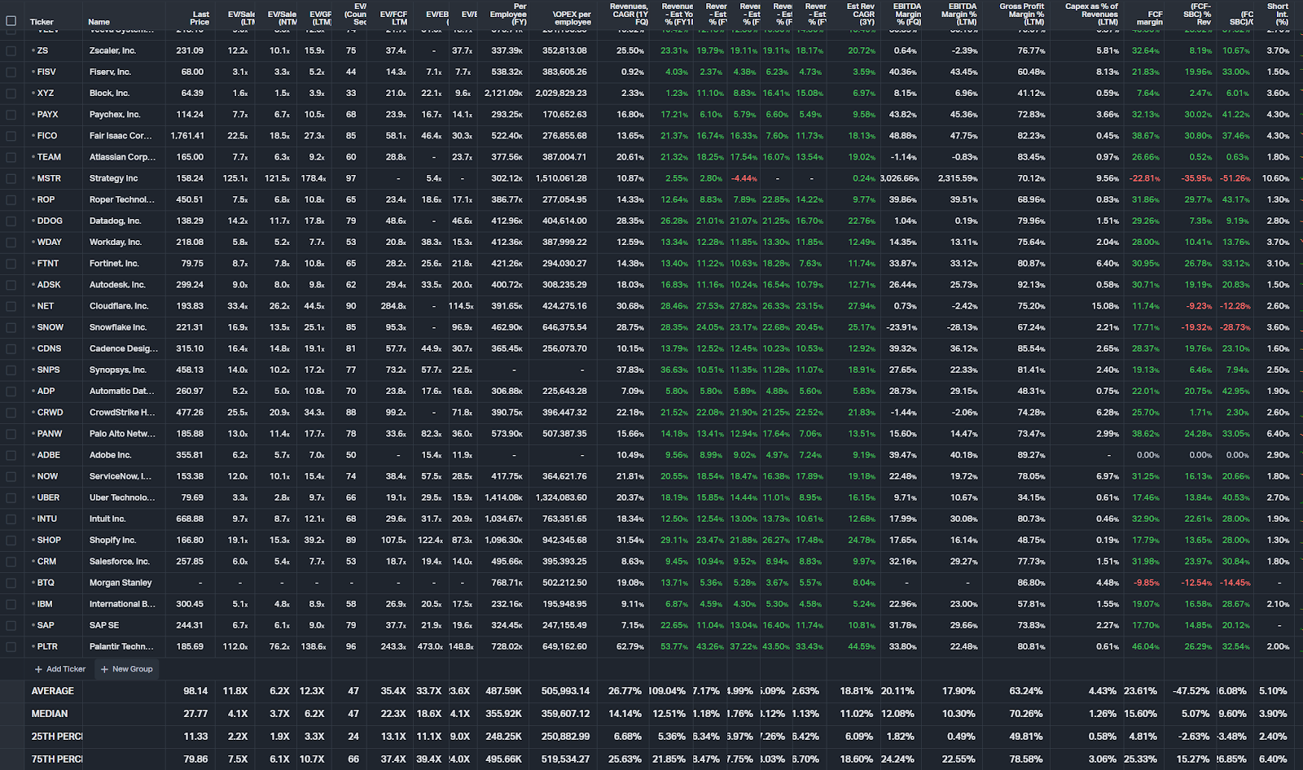Click the AVERAGE summary row label
The image size is (1303, 770).
[x=53, y=691]
